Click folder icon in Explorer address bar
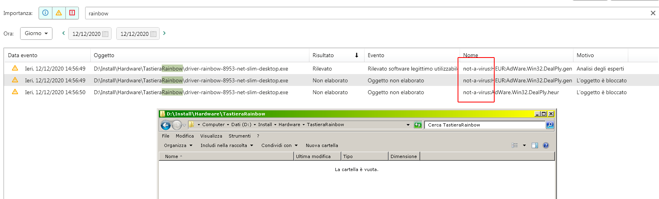Screen dimensions: 659x199 pos(192,125)
